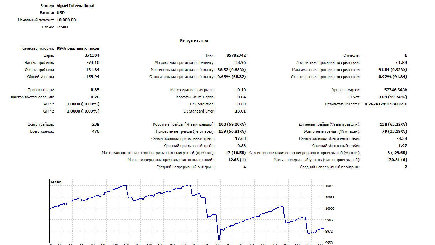Click the Коэффициент Шарпа label
Viewport: 435px width, 245px height.
tap(195, 97)
